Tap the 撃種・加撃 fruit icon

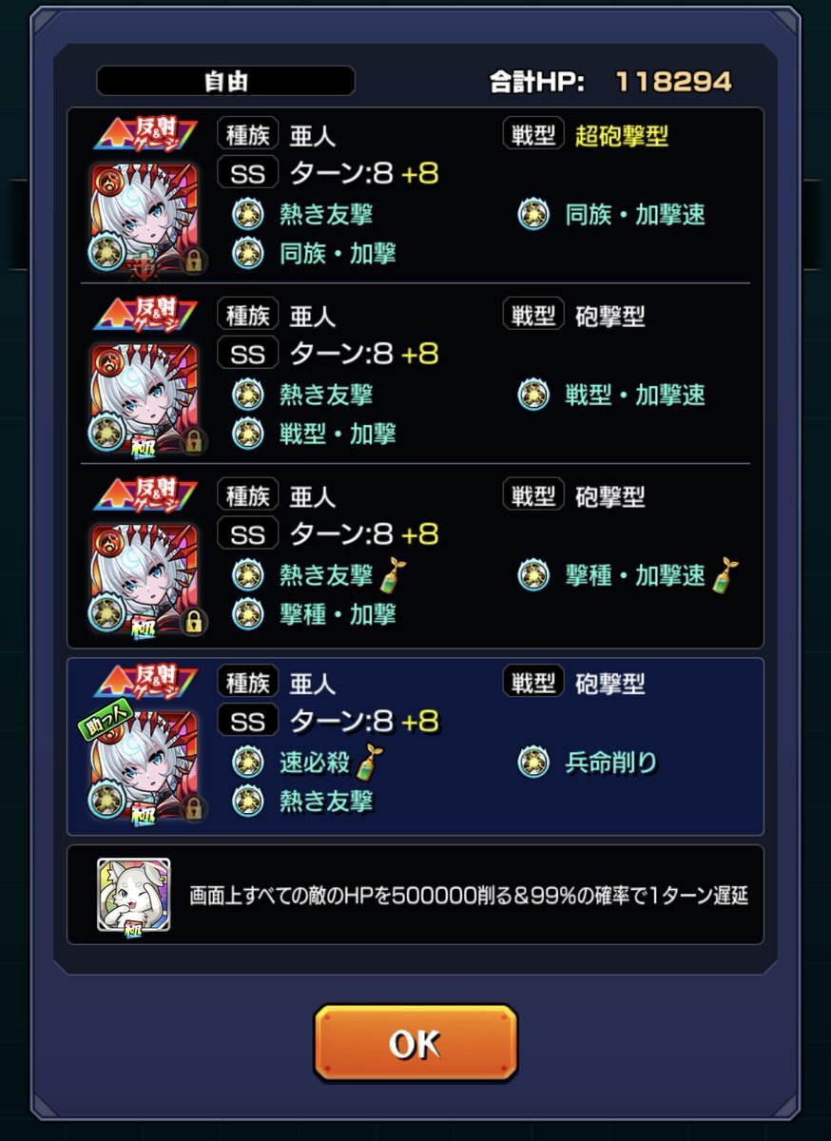point(248,613)
